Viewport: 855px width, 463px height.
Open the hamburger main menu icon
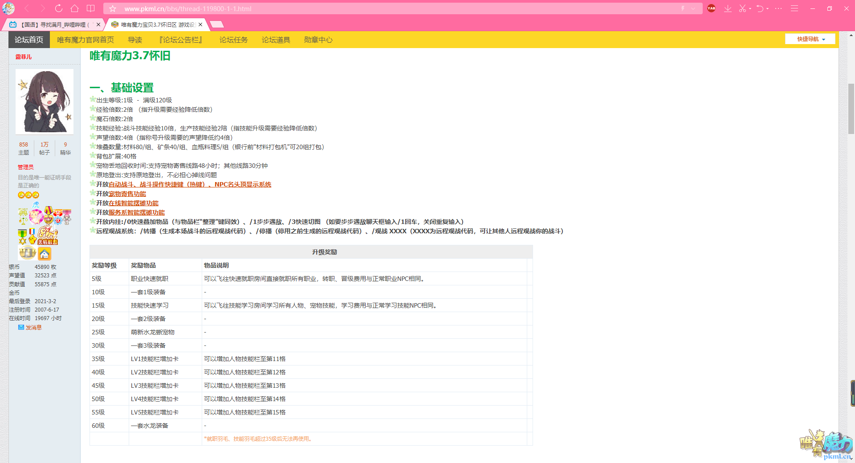[794, 8]
